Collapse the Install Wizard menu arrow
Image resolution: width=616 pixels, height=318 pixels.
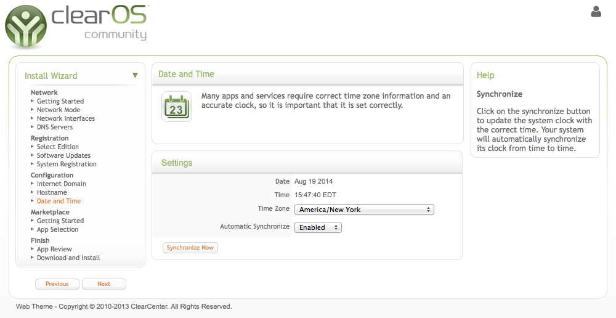(135, 75)
